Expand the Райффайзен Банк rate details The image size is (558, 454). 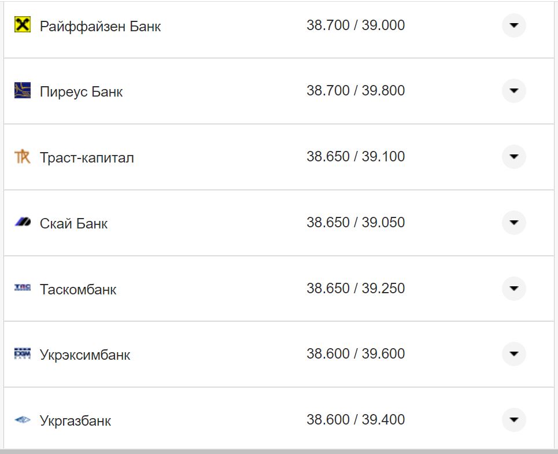[513, 25]
